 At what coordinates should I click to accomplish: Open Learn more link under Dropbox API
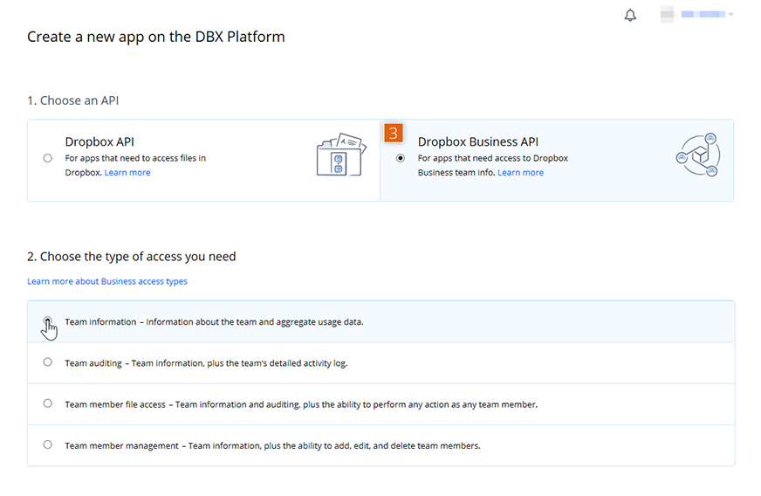[x=127, y=172]
